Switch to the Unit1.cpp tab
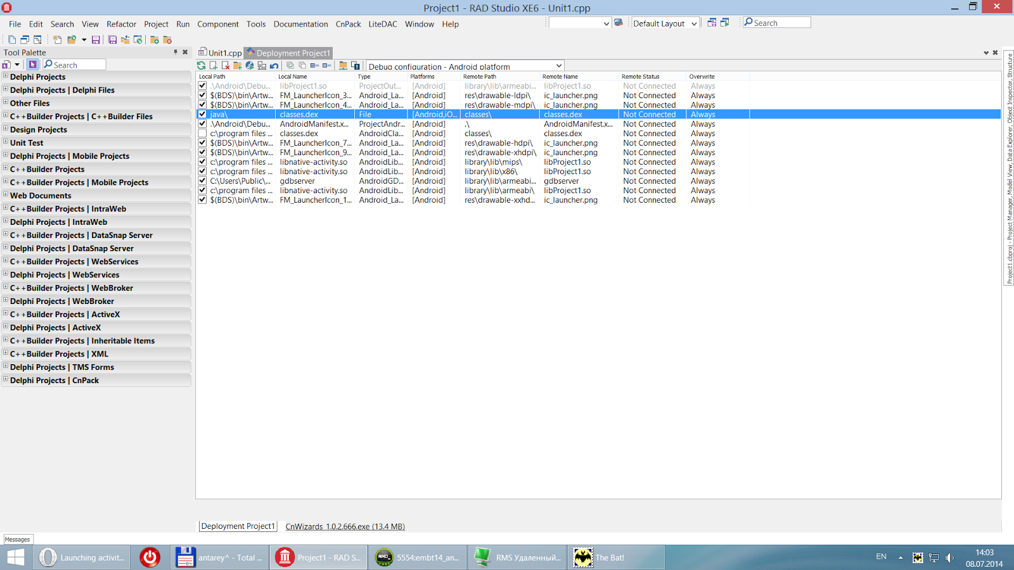 tap(220, 53)
